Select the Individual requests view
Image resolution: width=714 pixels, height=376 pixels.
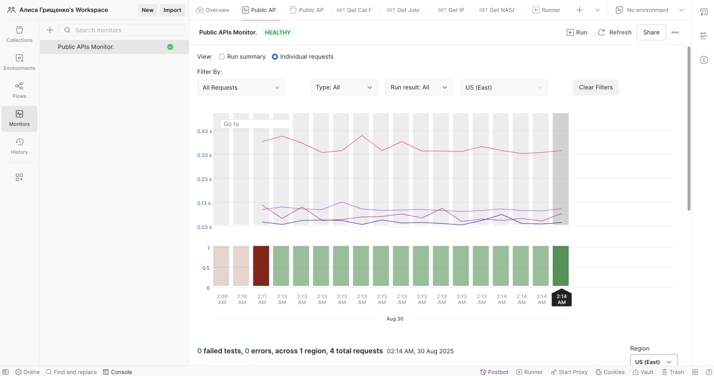[x=303, y=57]
